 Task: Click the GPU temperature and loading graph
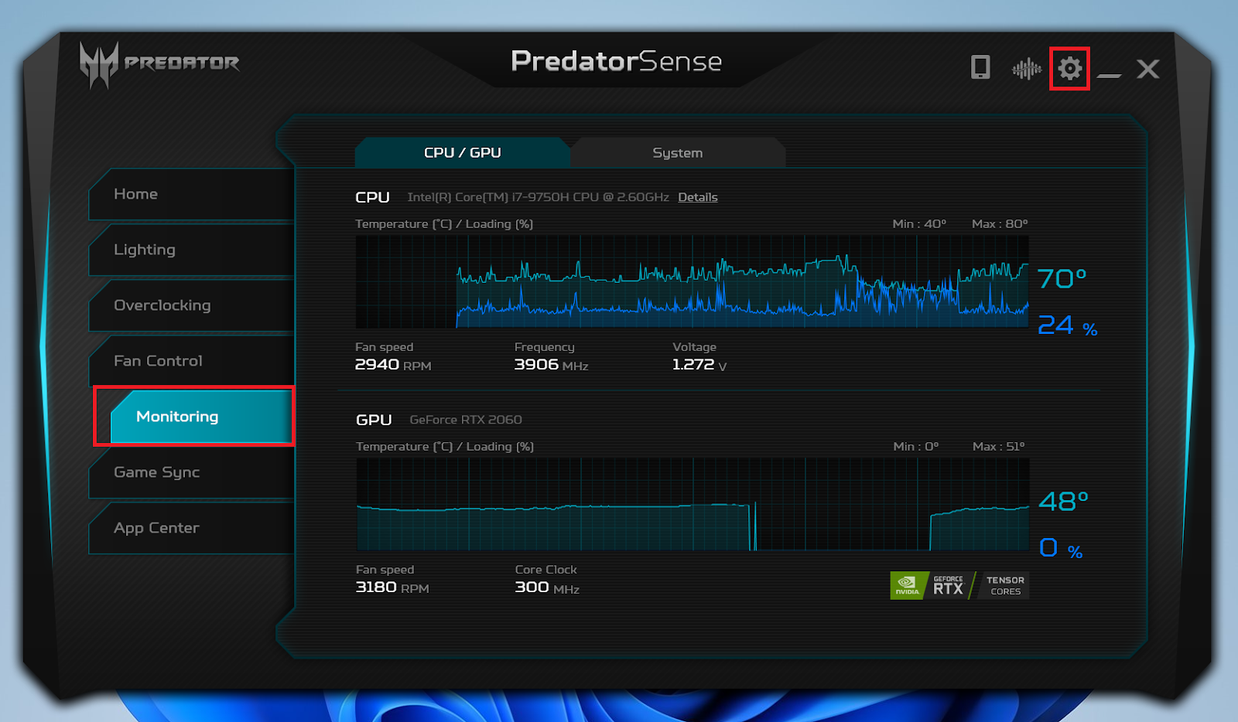[x=692, y=504]
